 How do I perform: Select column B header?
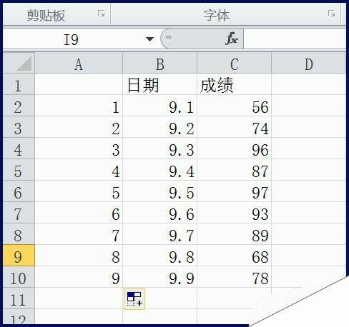(x=160, y=63)
